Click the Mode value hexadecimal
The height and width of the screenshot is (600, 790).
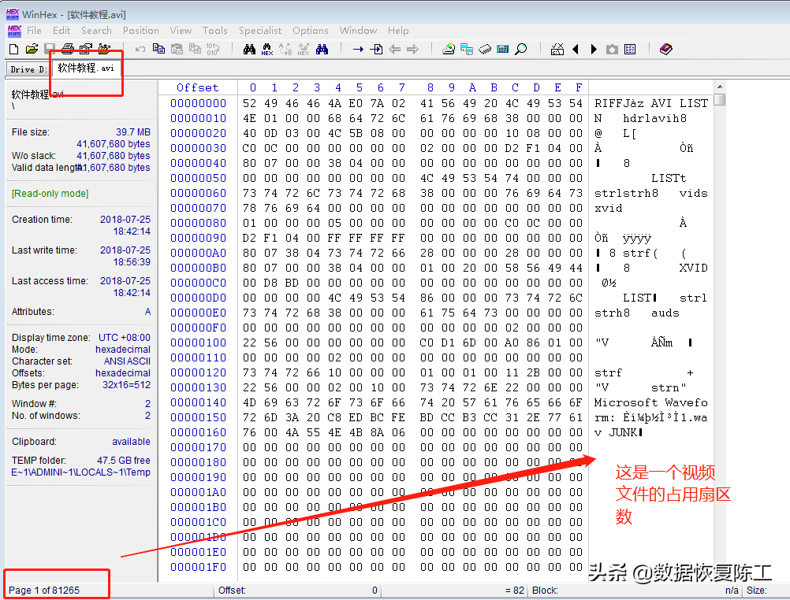[123, 350]
